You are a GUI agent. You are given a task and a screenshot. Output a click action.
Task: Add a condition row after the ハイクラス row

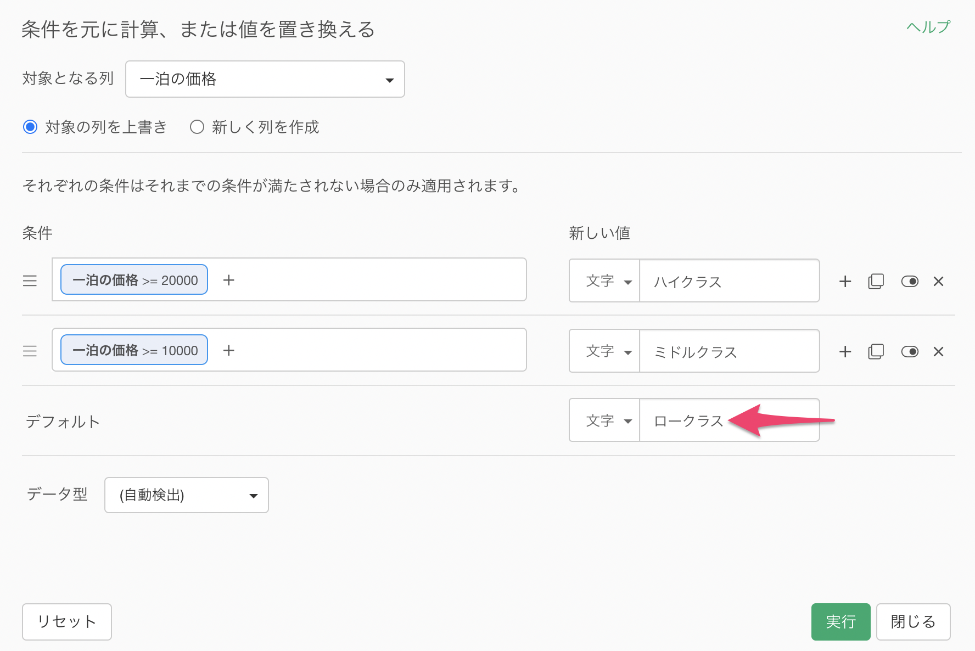coord(845,282)
